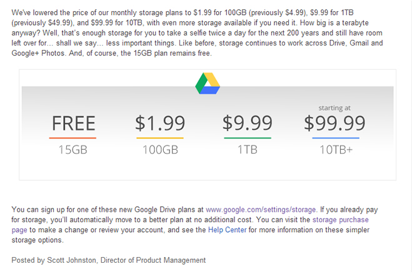The image size is (412, 274).
Task: Click the blue underline beneath $99.99
Action: pyautogui.click(x=336, y=138)
